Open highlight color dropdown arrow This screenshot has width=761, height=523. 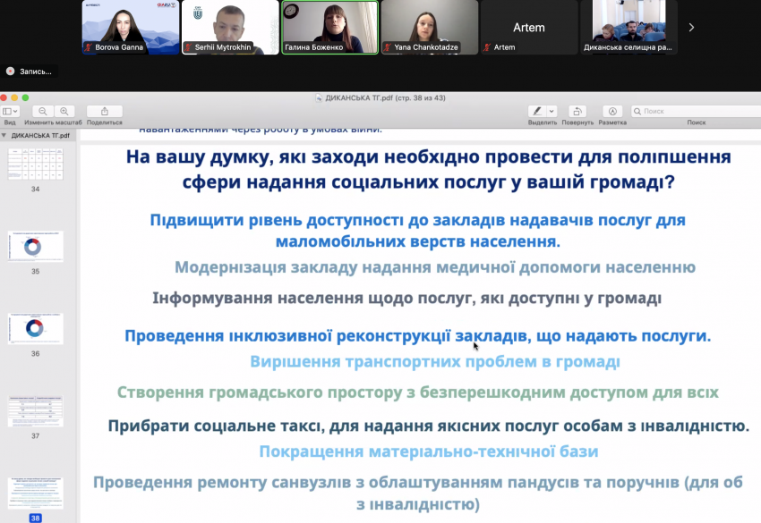click(x=552, y=112)
